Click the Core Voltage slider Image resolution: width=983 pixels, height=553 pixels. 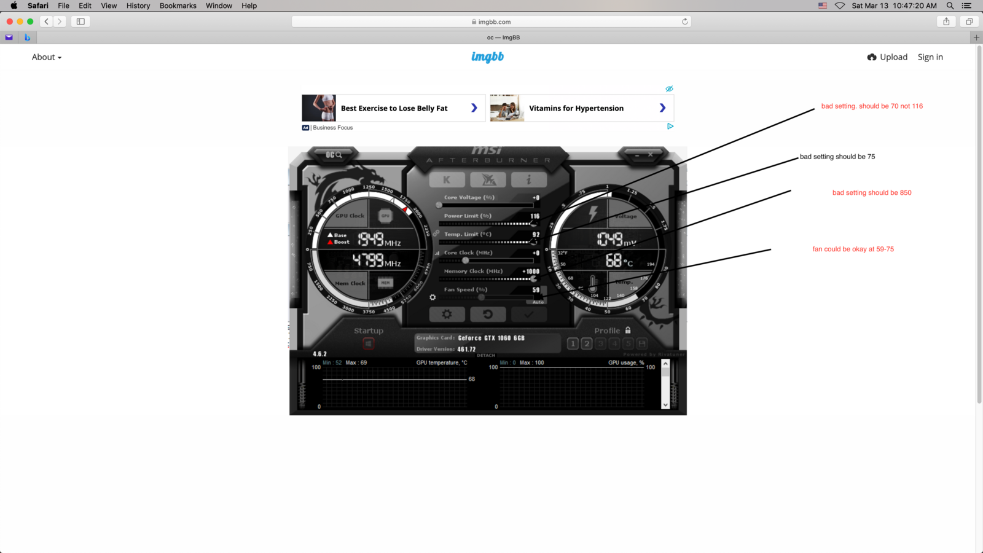coord(485,205)
